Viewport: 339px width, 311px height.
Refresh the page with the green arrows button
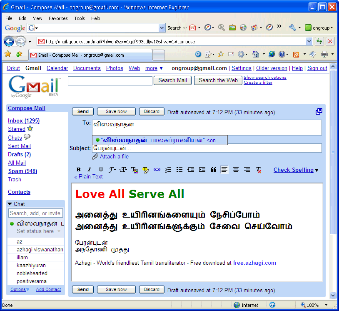[x=319, y=41]
